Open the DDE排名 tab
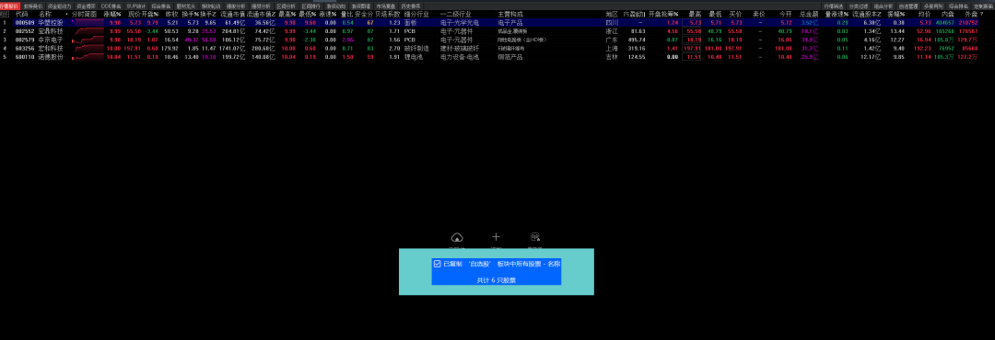The height and width of the screenshot is (340, 995). [111, 6]
